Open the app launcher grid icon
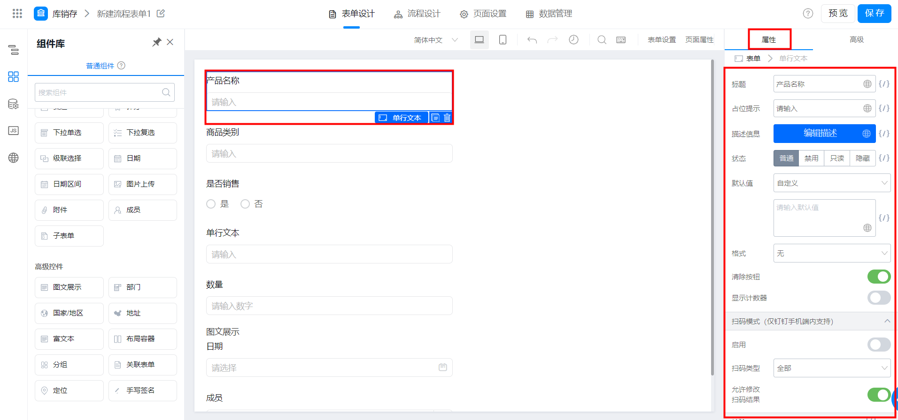 tap(17, 14)
